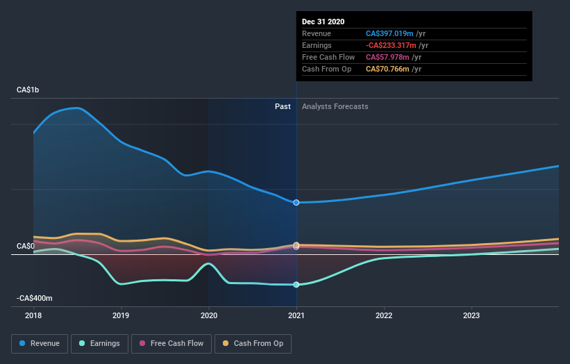Click the CA$70.766m cash from op value

pyautogui.click(x=387, y=69)
